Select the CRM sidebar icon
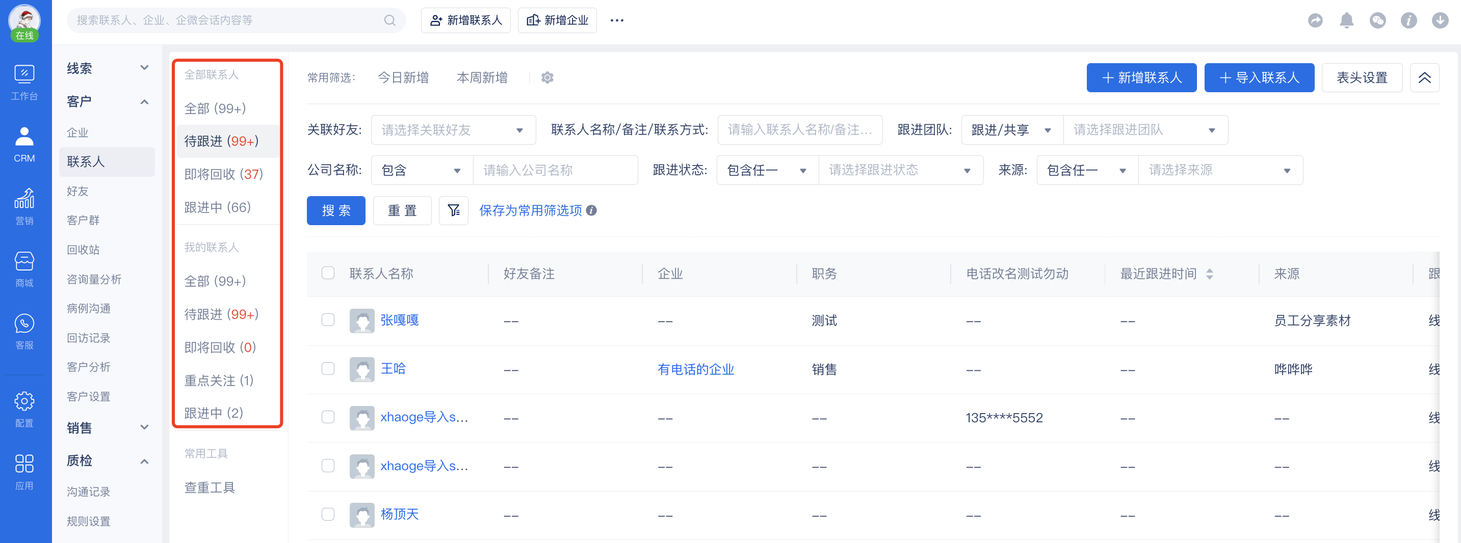 point(24,145)
